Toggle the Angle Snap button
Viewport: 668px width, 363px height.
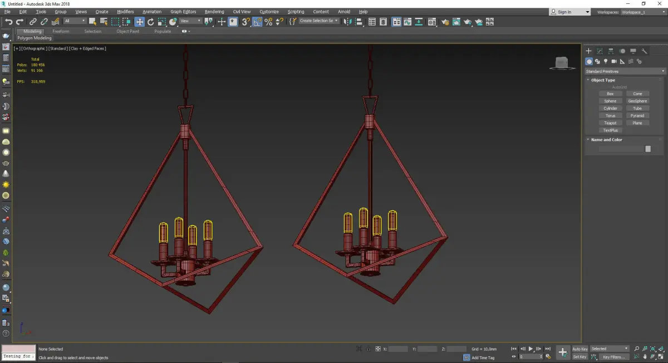257,22
